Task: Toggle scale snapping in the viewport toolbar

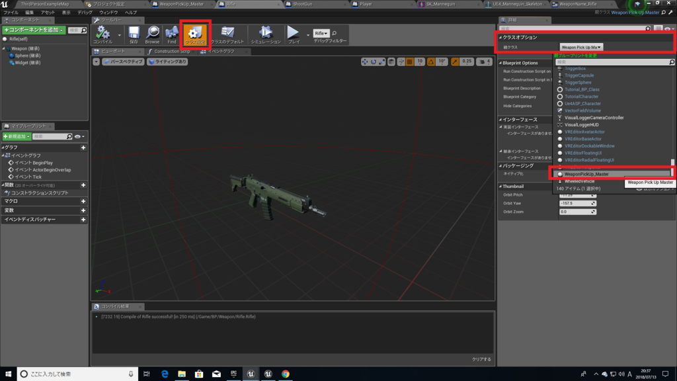Action: coord(455,62)
